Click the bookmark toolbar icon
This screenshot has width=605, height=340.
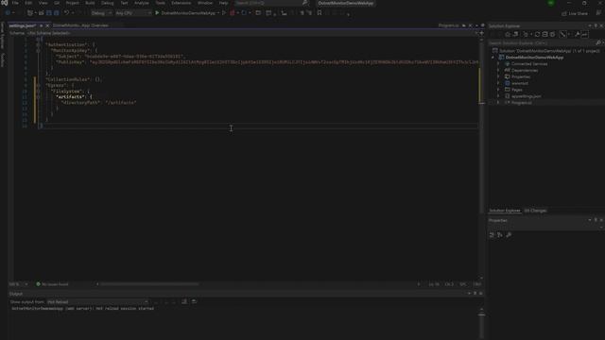click(x=320, y=13)
